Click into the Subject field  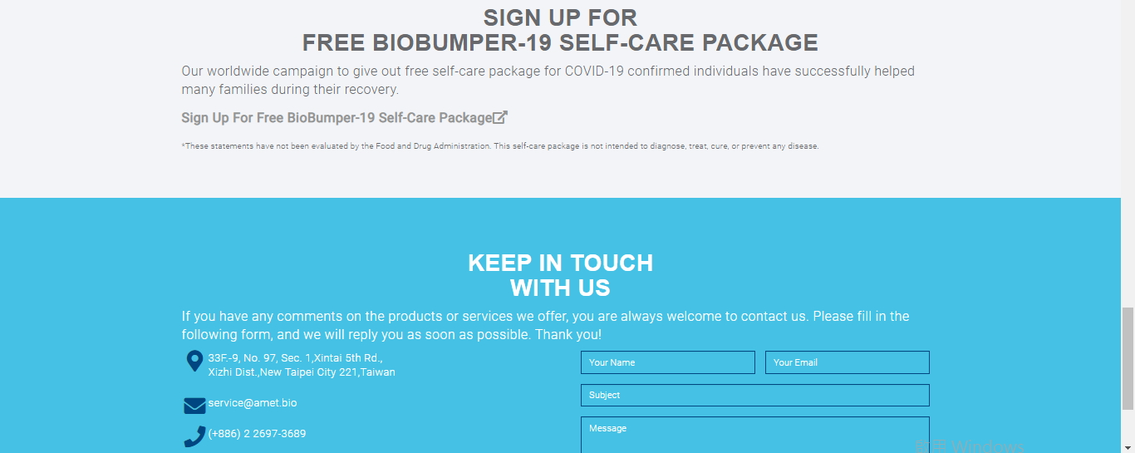(754, 395)
